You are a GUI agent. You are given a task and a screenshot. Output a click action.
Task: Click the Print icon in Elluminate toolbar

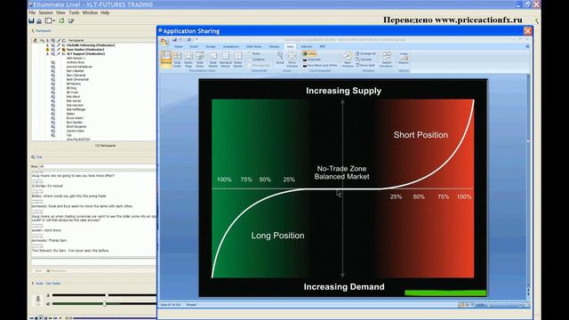(x=39, y=20)
